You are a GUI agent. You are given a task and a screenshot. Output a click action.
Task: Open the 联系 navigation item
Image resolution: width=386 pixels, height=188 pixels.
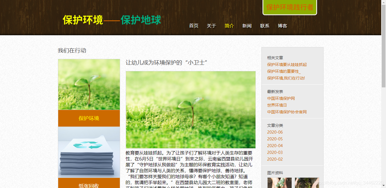tap(265, 26)
